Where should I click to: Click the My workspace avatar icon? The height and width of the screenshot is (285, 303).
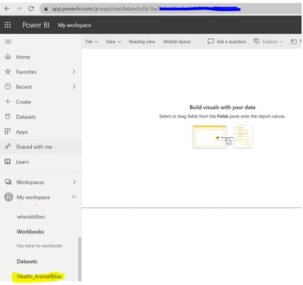(9, 197)
